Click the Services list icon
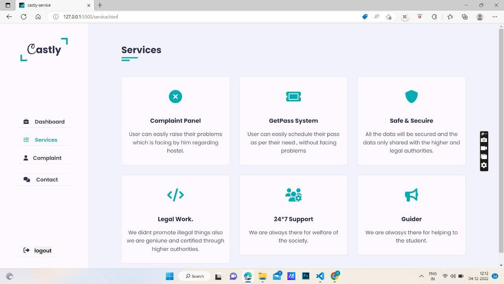Screen dimensions: 504x284 [x=26, y=140]
